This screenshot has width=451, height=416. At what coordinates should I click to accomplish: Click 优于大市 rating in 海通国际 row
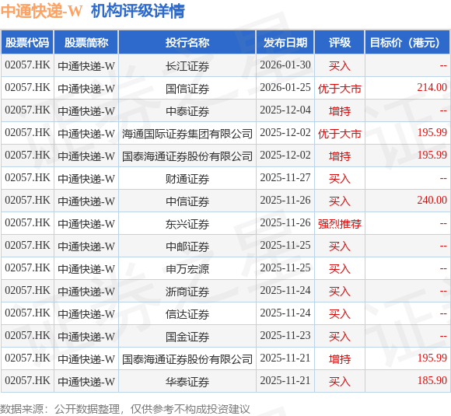(340, 134)
